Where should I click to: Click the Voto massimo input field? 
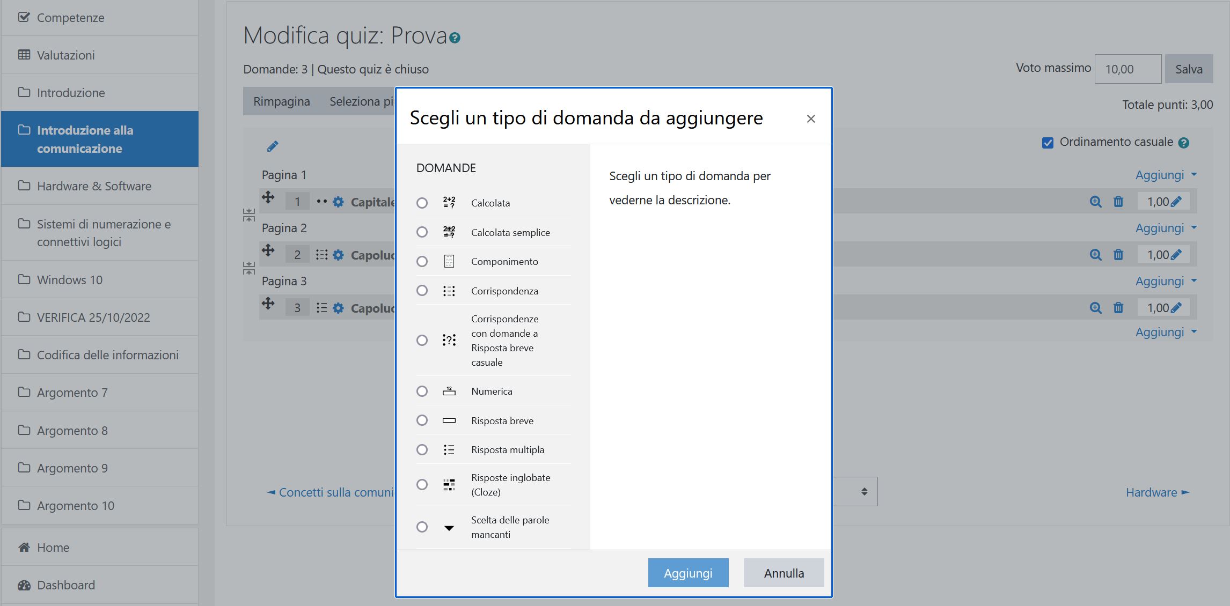tap(1127, 69)
